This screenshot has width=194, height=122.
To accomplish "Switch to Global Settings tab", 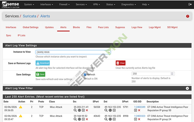I will click(31, 27).
